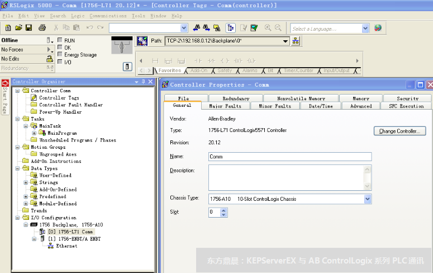Screen dimensions: 433x273
Task: Cut selection with the scissors icon
Action: [56, 27]
